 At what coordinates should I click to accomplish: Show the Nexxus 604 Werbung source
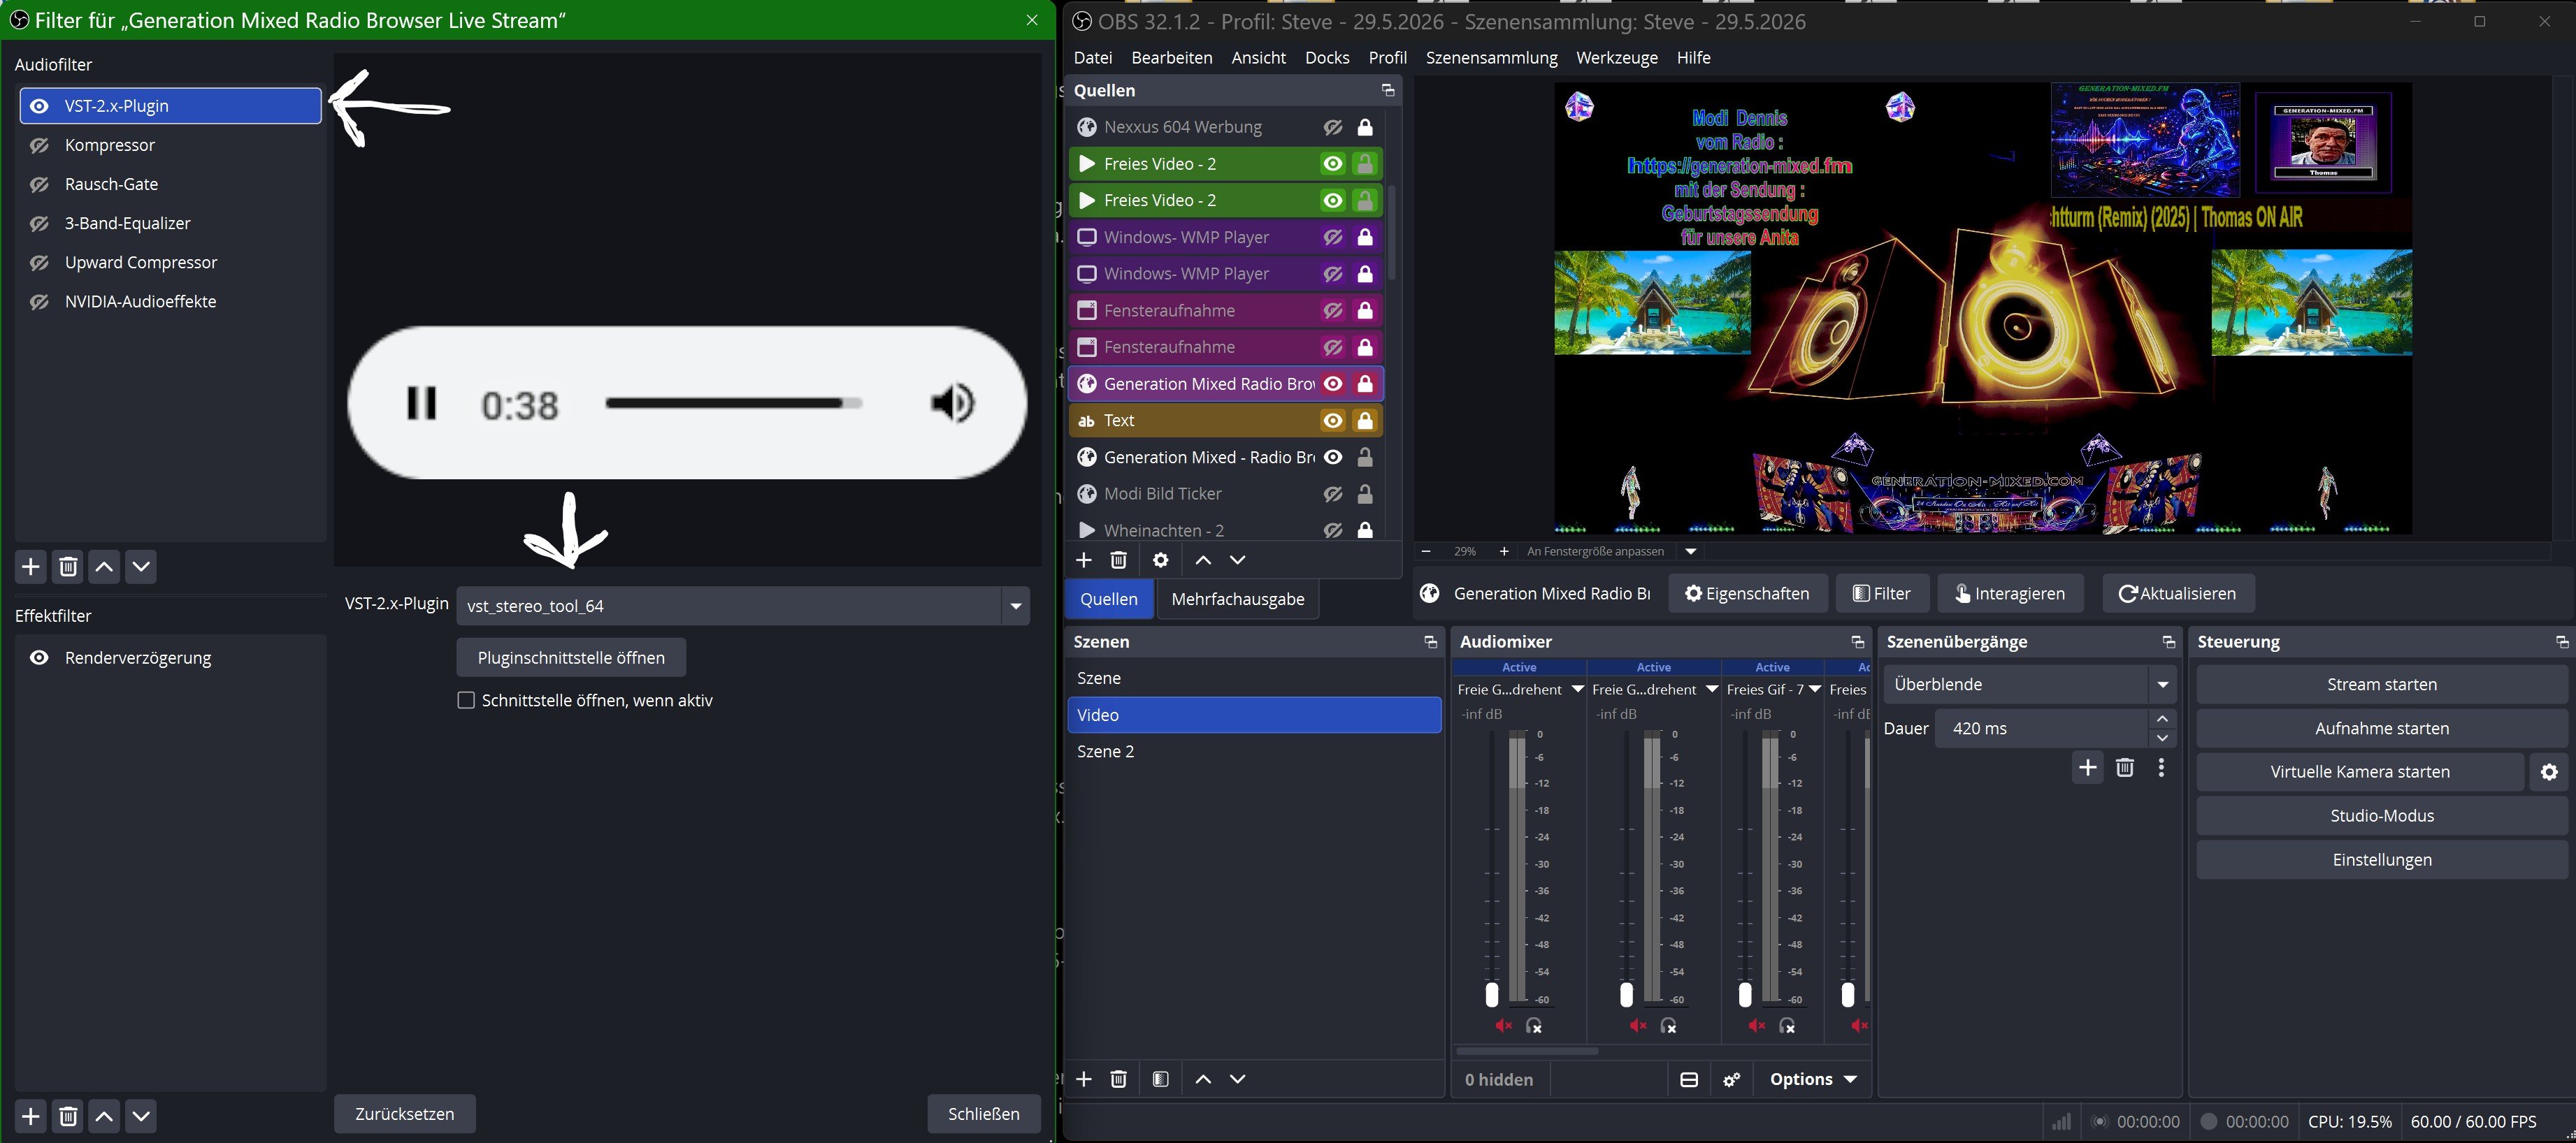pos(1333,127)
